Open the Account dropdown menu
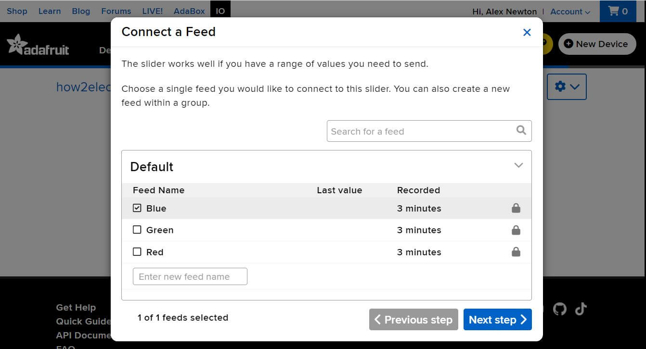The image size is (646, 349). (569, 12)
